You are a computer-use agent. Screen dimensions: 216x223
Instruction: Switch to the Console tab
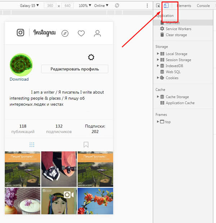pos(203,6)
